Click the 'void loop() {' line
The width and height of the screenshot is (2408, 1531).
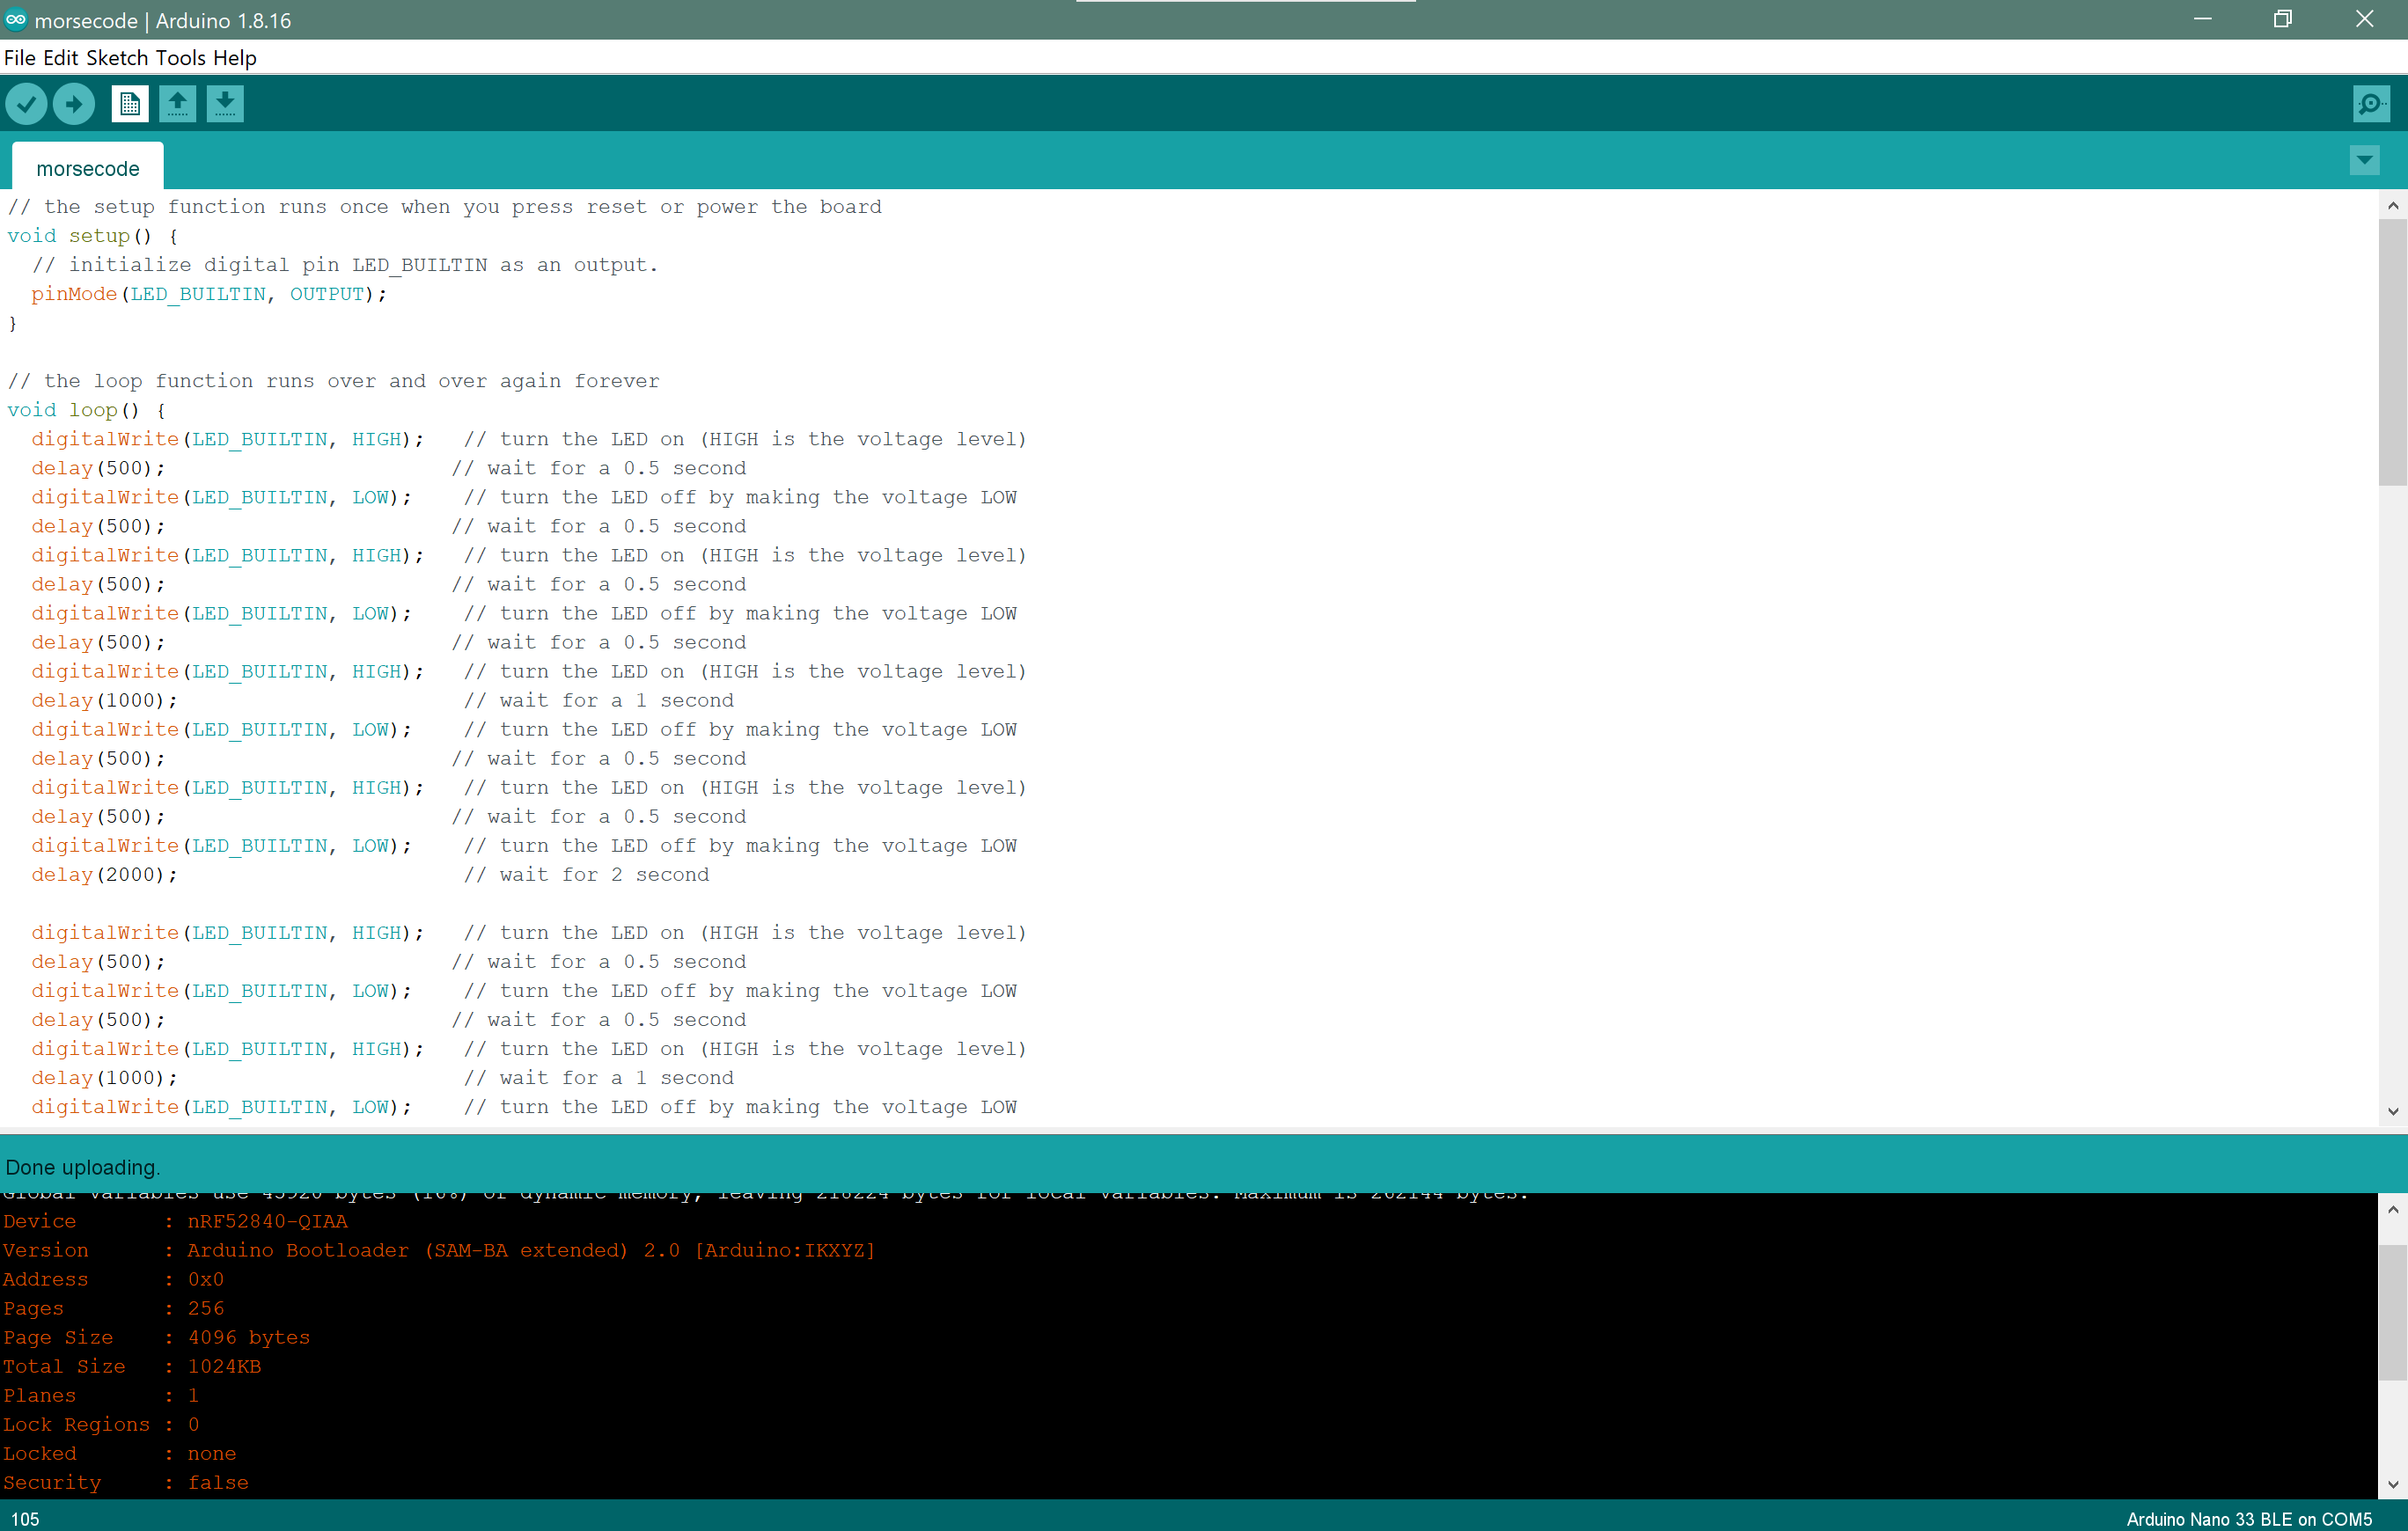(87, 410)
